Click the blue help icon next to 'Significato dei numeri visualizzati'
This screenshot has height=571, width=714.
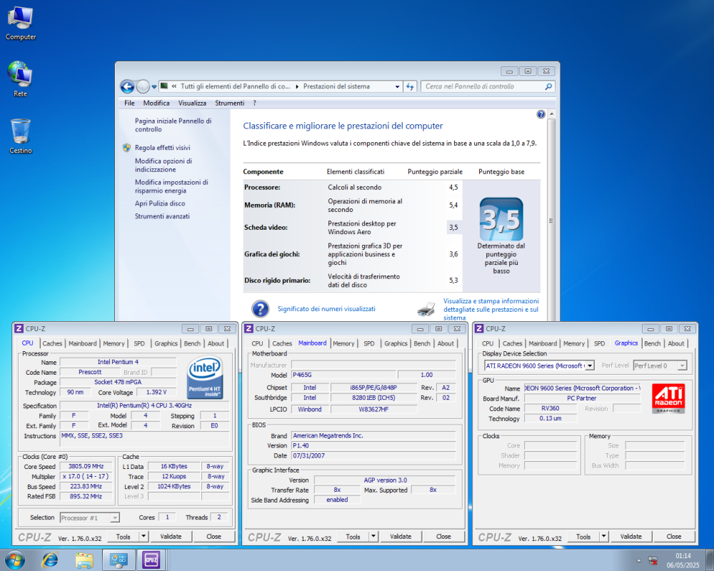[x=261, y=308]
